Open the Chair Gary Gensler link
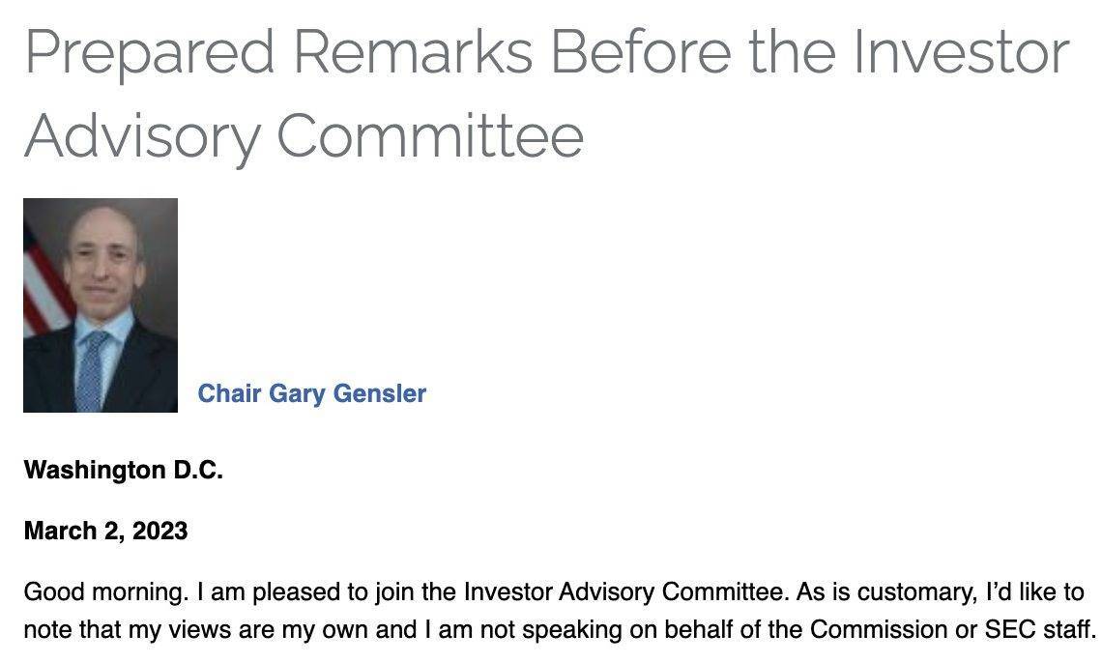 click(x=311, y=394)
